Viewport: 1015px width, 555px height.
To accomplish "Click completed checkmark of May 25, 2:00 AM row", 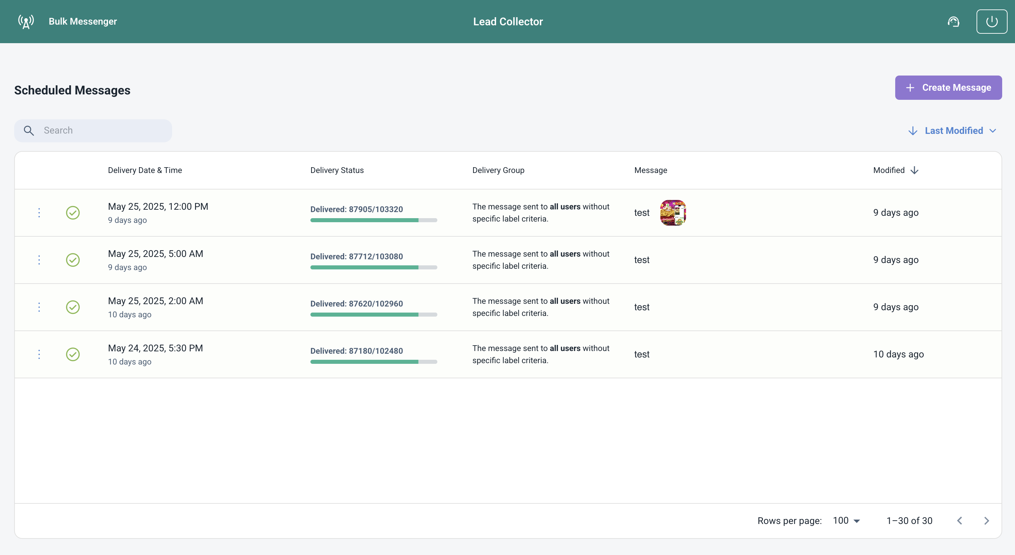I will point(73,307).
